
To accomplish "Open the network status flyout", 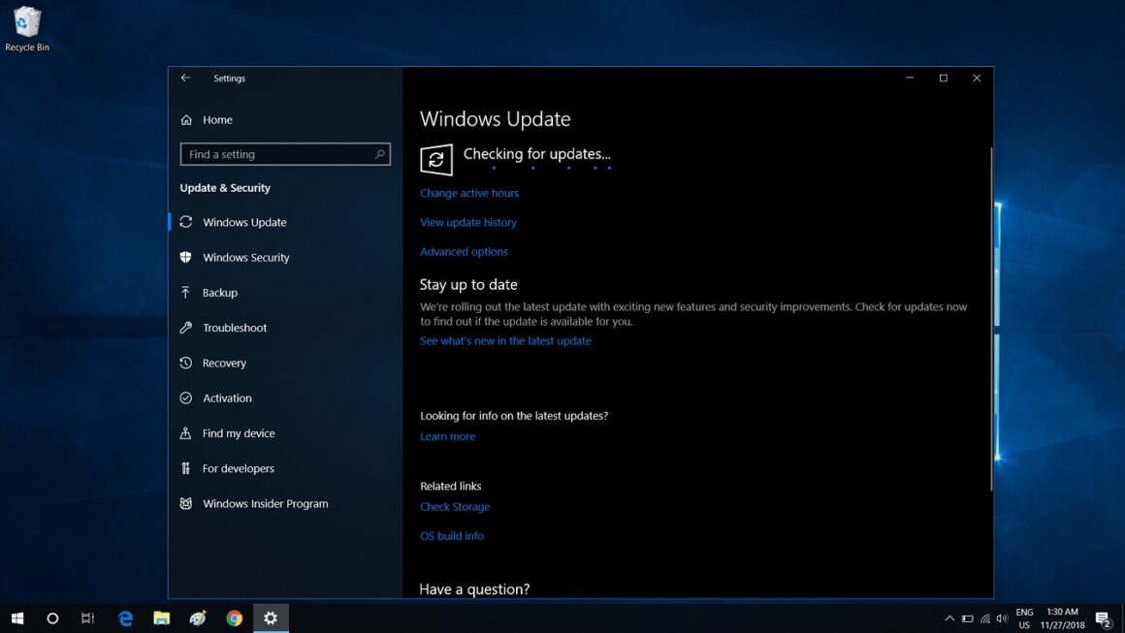I will point(985,617).
